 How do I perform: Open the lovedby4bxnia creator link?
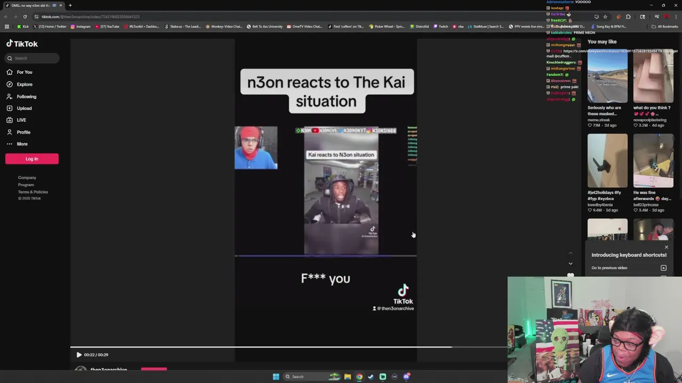(600, 205)
